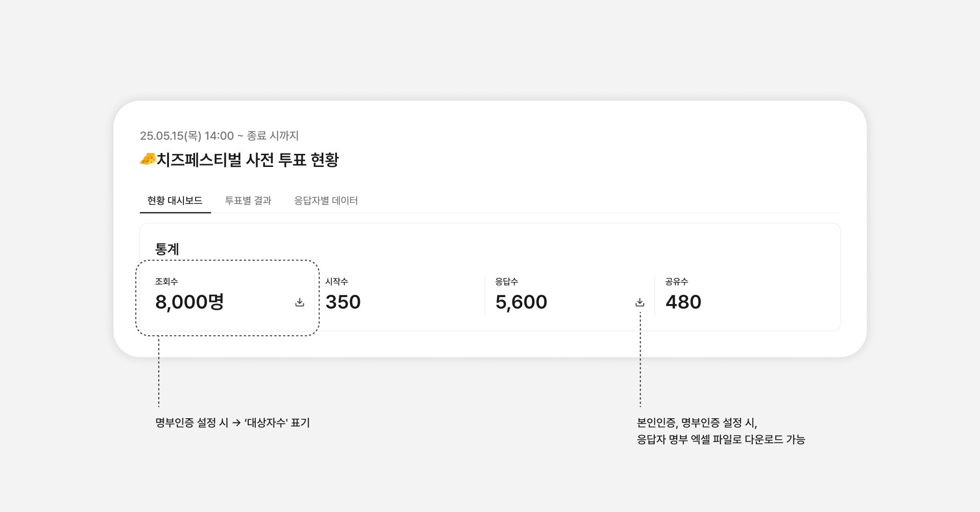Viewport: 980px width, 512px height.
Task: Click the 명부인증 설정 시 '대상자수' 표기 note
Action: click(x=232, y=423)
